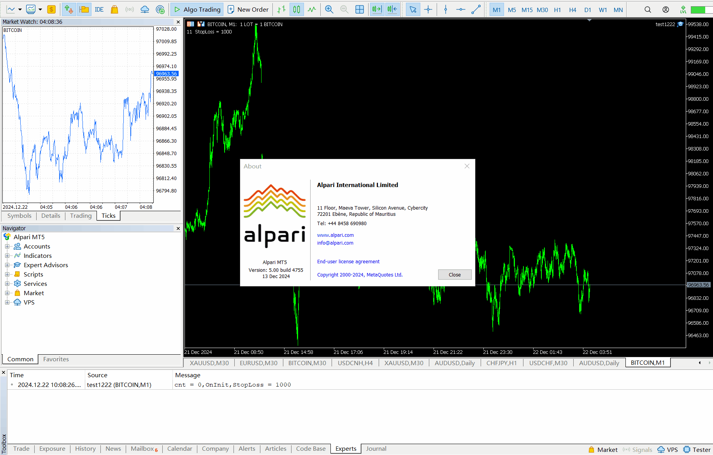Viewport: 713px width, 455px height.
Task: Click green connection status progress bar
Action: pos(701,10)
